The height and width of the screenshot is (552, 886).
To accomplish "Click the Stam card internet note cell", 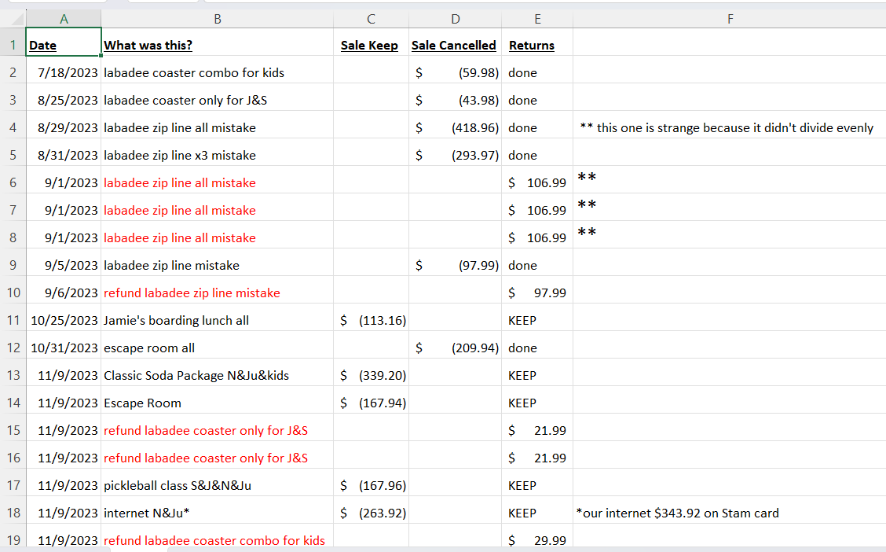I will click(x=730, y=513).
